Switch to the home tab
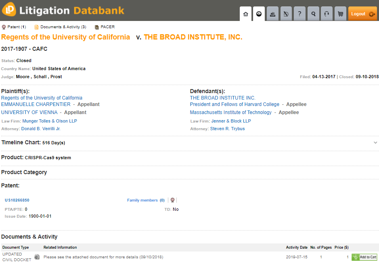The height and width of the screenshot is (264, 379). [245, 13]
